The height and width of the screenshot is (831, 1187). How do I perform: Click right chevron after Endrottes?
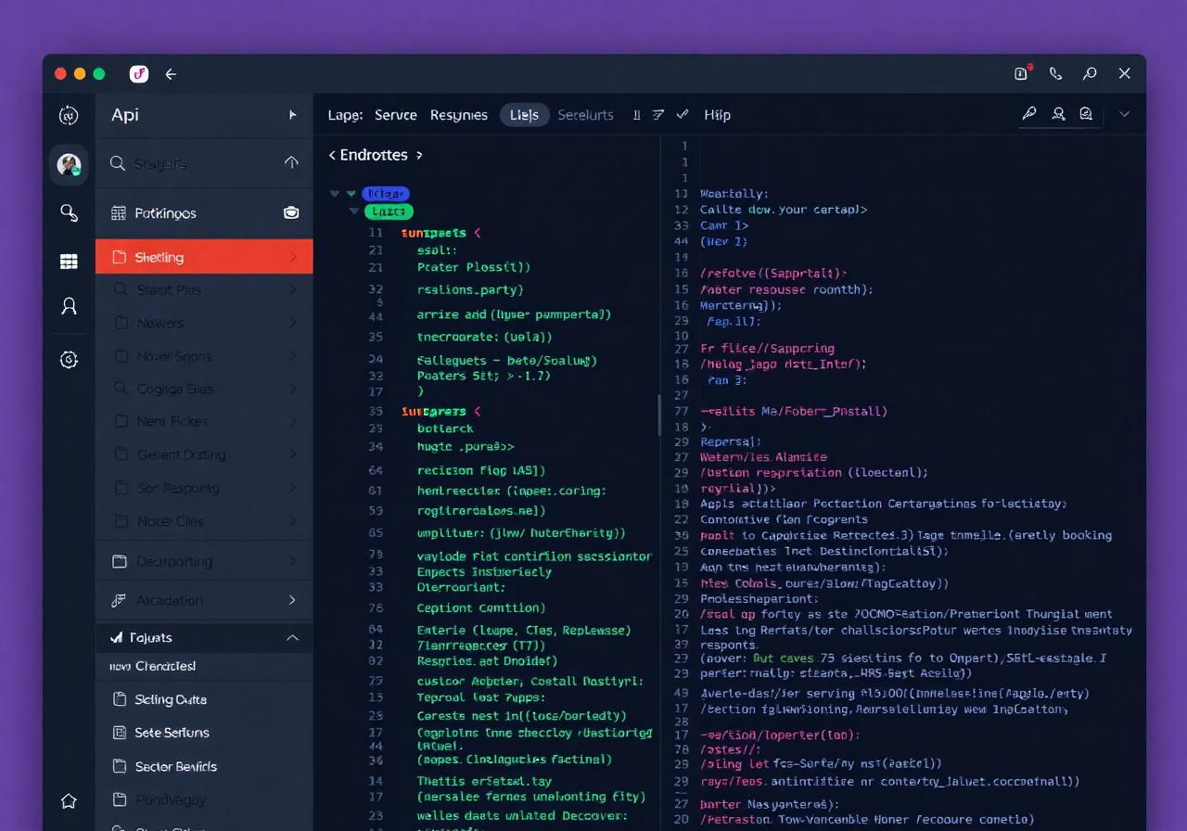pos(419,155)
